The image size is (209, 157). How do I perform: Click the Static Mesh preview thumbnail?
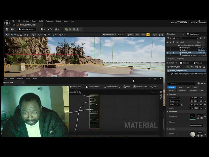(x=192, y=117)
